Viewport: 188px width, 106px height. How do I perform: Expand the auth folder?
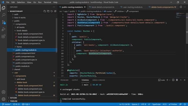point(16,14)
